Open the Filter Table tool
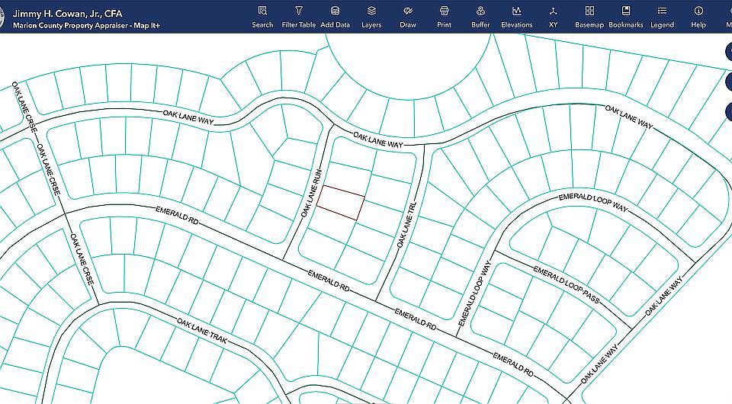The width and height of the screenshot is (732, 404). 299,18
